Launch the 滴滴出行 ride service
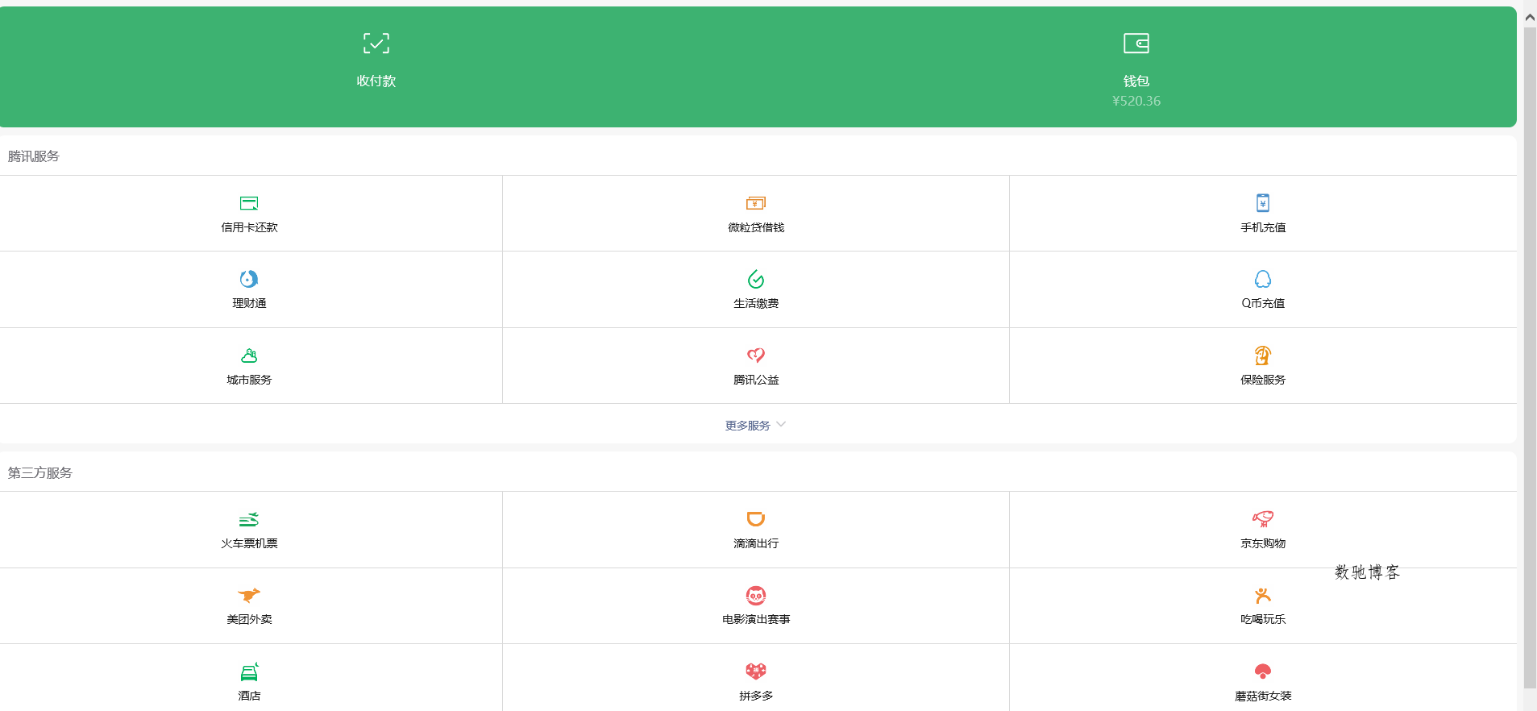 (x=756, y=519)
